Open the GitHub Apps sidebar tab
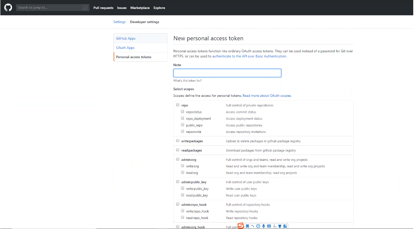The image size is (416, 229). tap(126, 38)
